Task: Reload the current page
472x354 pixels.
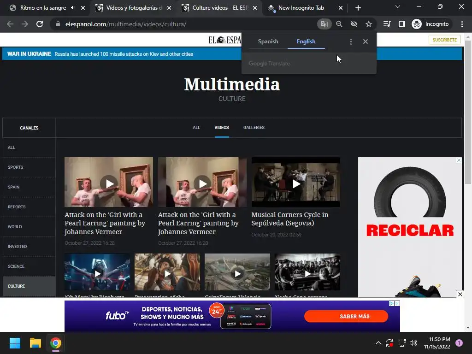Action: coord(40,24)
